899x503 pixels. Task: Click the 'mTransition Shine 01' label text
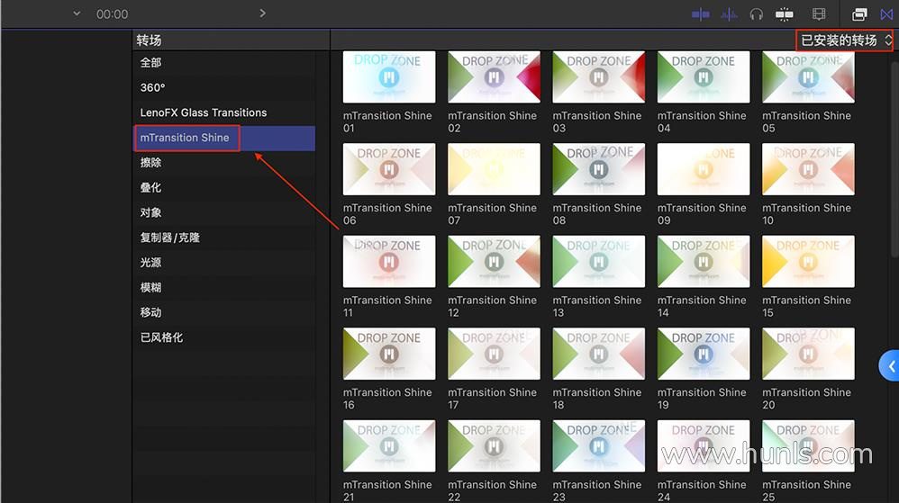[387, 122]
